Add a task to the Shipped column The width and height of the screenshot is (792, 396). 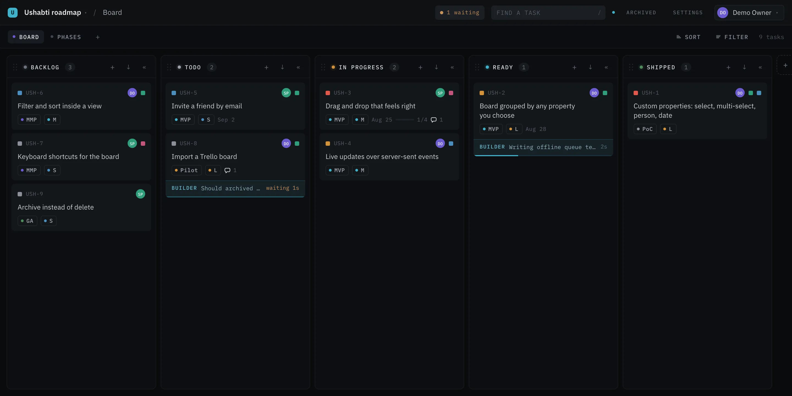(729, 67)
